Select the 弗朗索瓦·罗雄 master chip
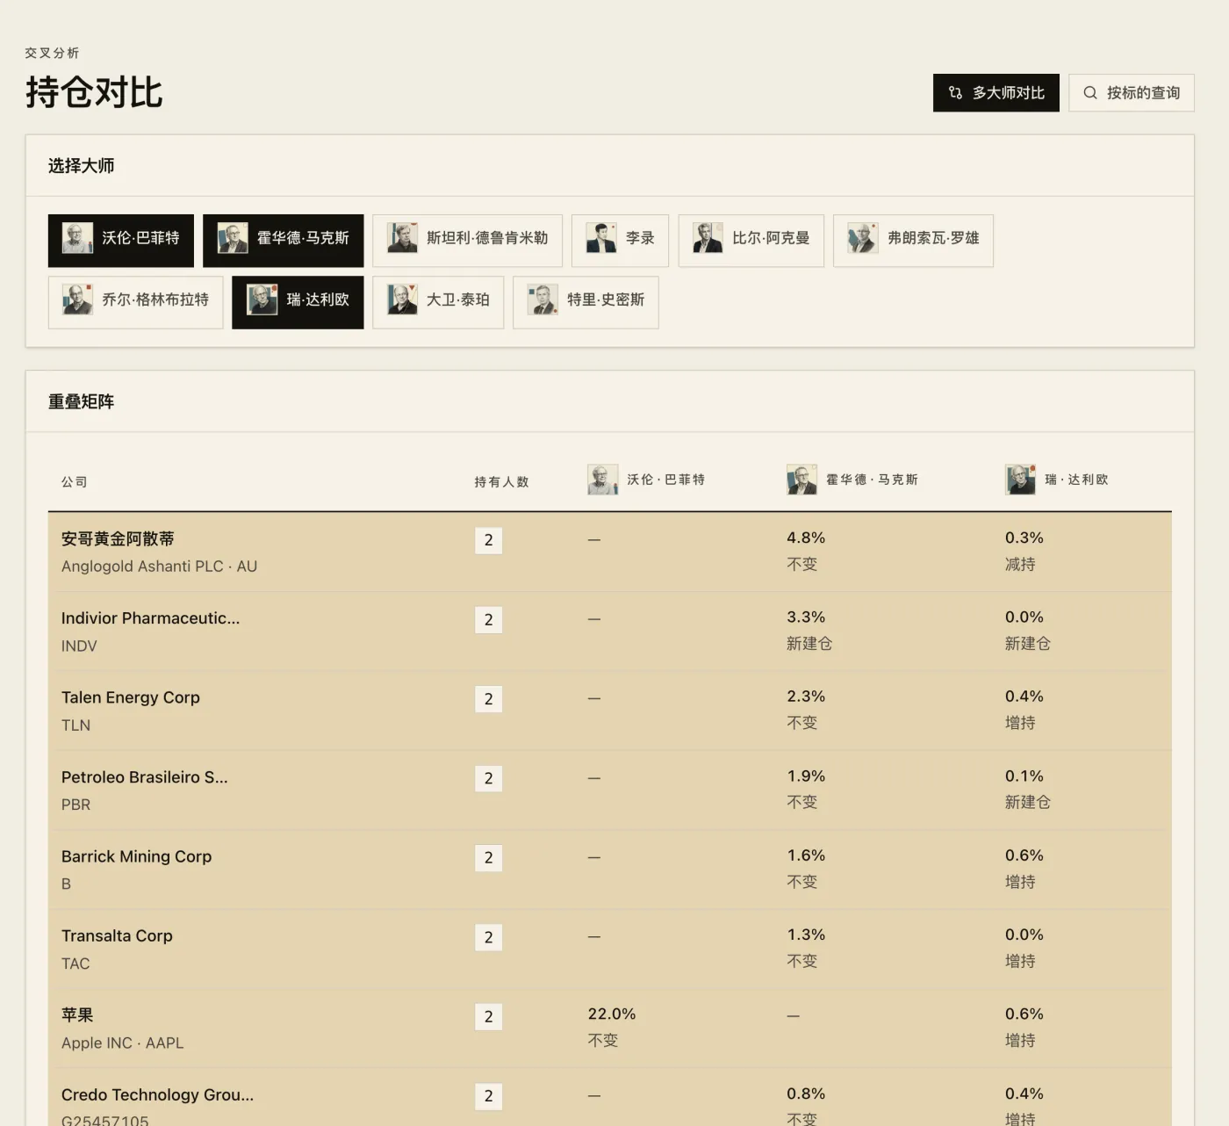 click(x=913, y=241)
